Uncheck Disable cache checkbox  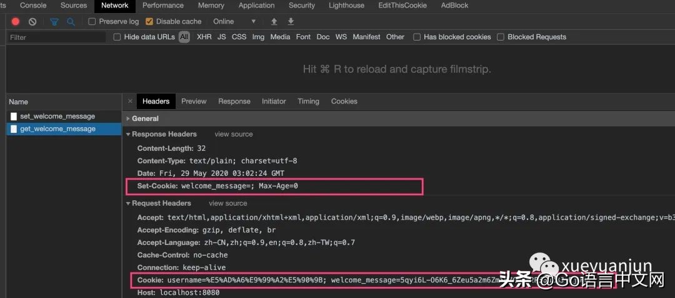click(149, 21)
